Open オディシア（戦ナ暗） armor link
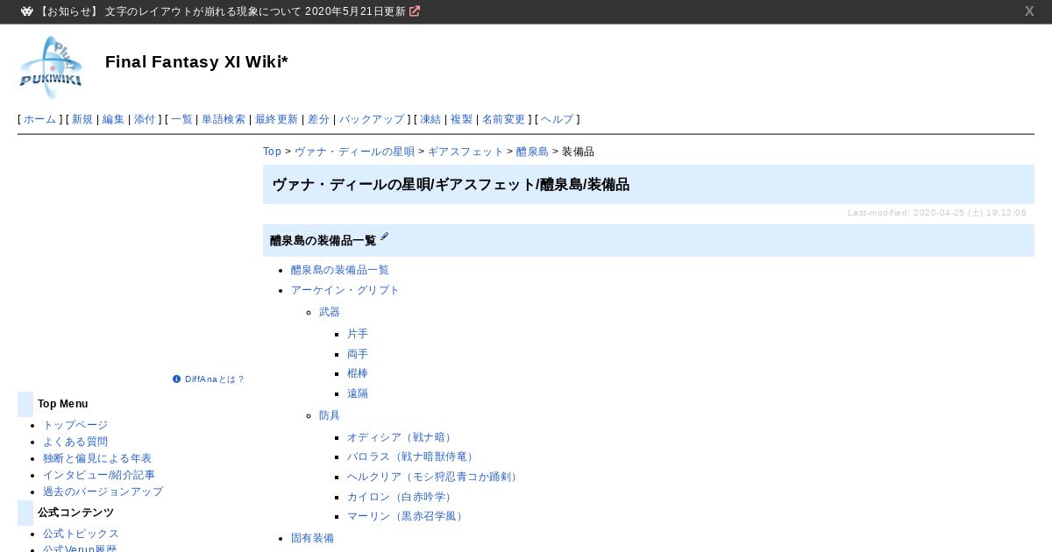This screenshot has height=552, width=1052. tap(402, 437)
